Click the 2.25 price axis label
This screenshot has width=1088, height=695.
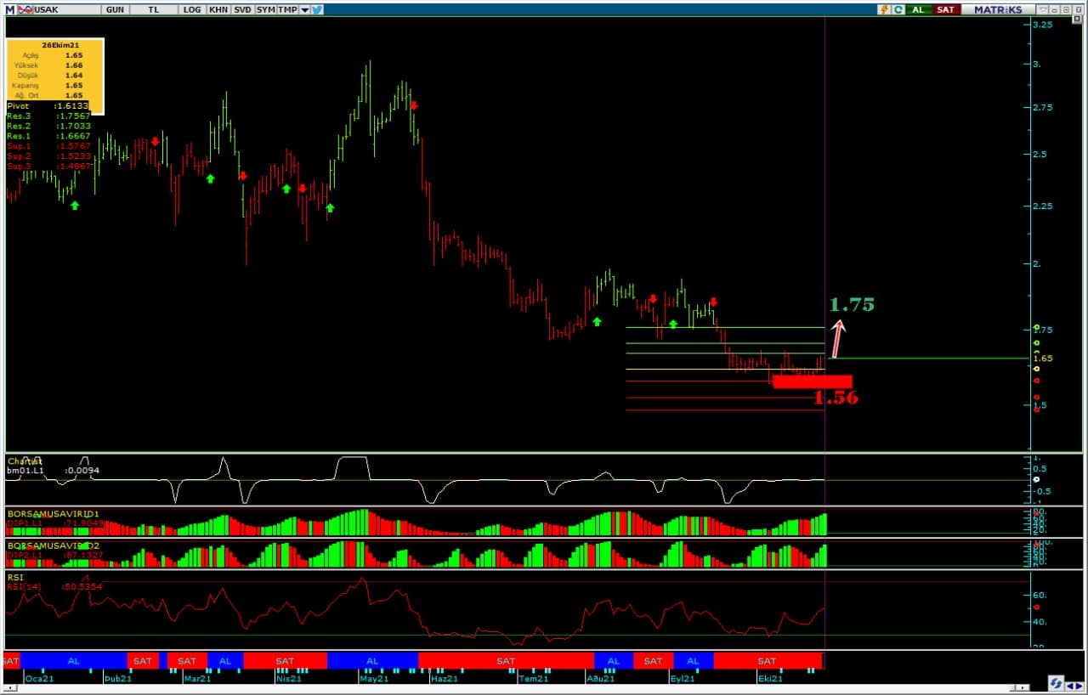(x=1043, y=206)
